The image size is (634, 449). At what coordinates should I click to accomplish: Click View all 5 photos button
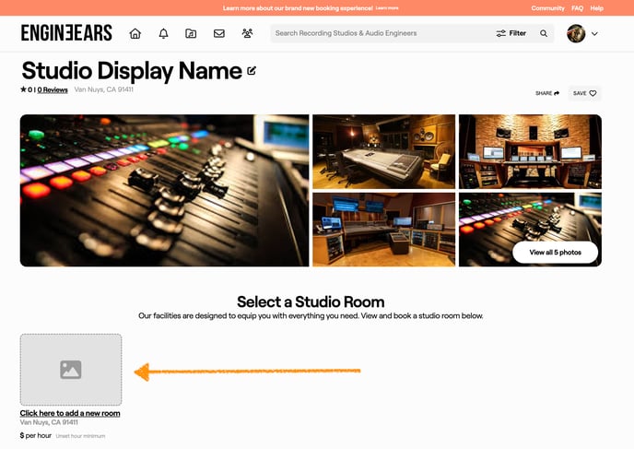[x=556, y=253]
